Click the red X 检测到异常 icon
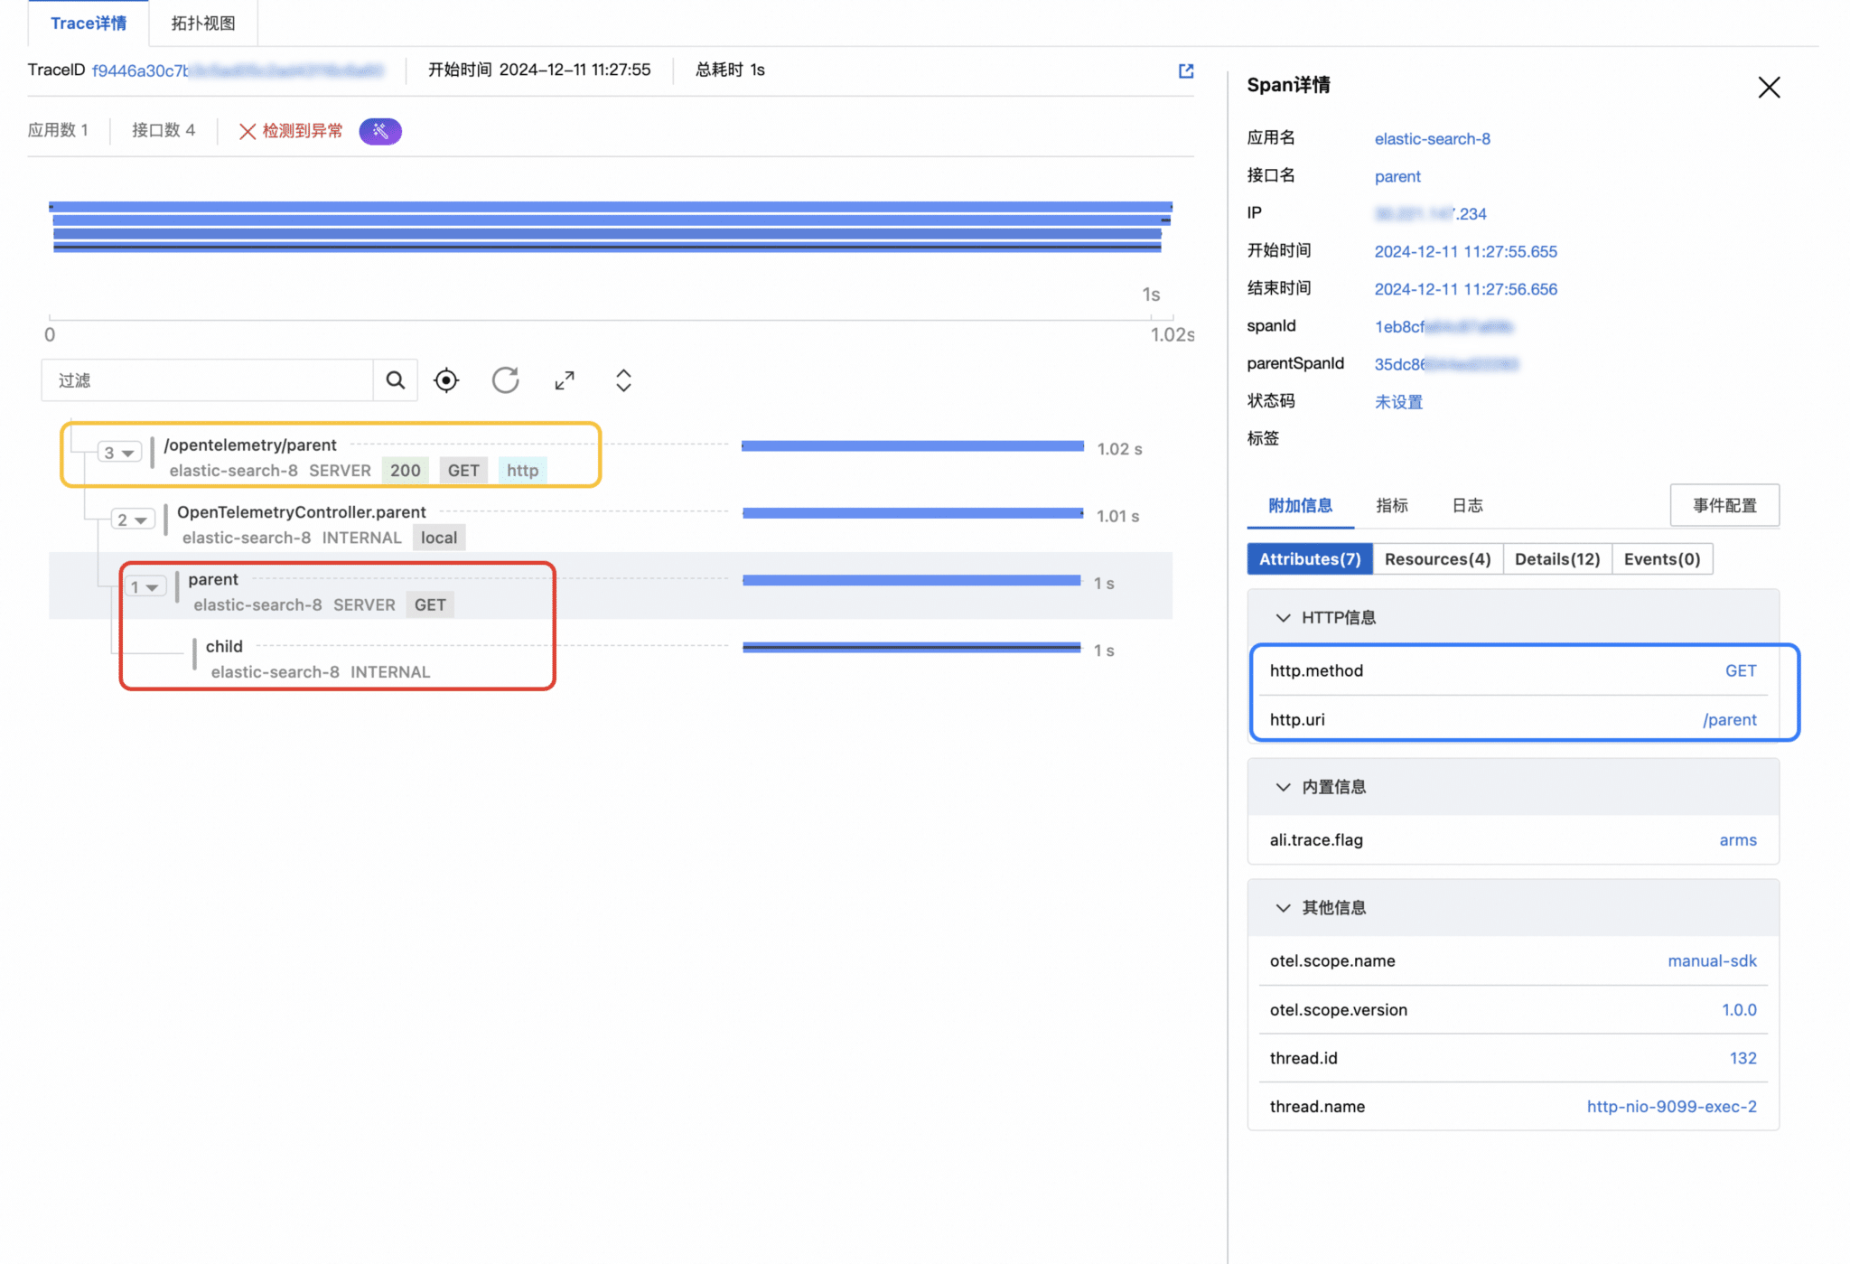 (247, 131)
